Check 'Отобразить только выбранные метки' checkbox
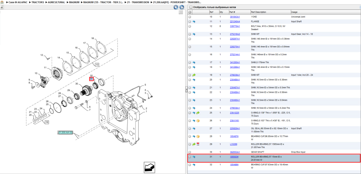Viewport: 361px width, 174px height. pyautogui.click(x=190, y=7)
